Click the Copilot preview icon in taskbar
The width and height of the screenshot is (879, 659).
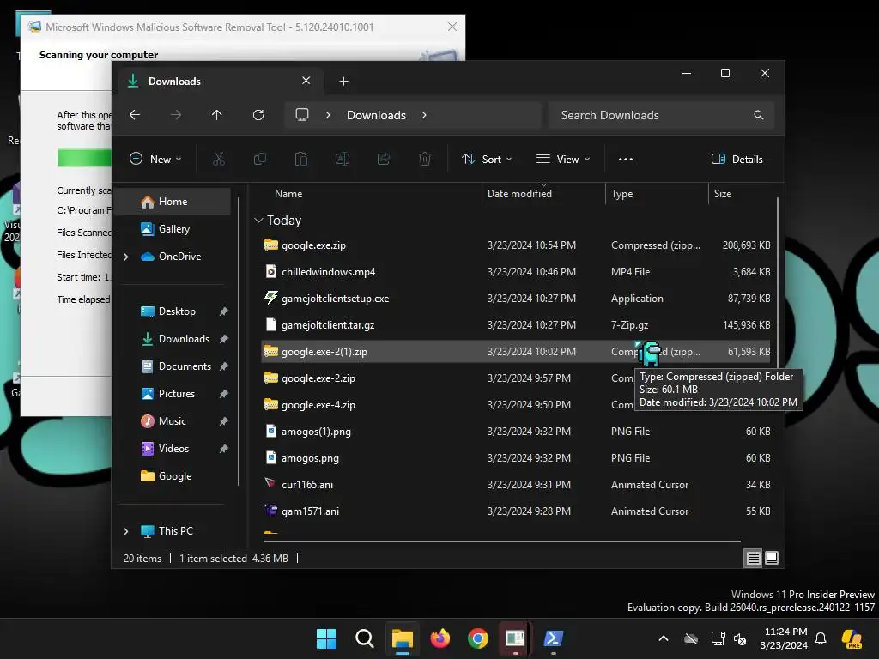[x=852, y=638]
